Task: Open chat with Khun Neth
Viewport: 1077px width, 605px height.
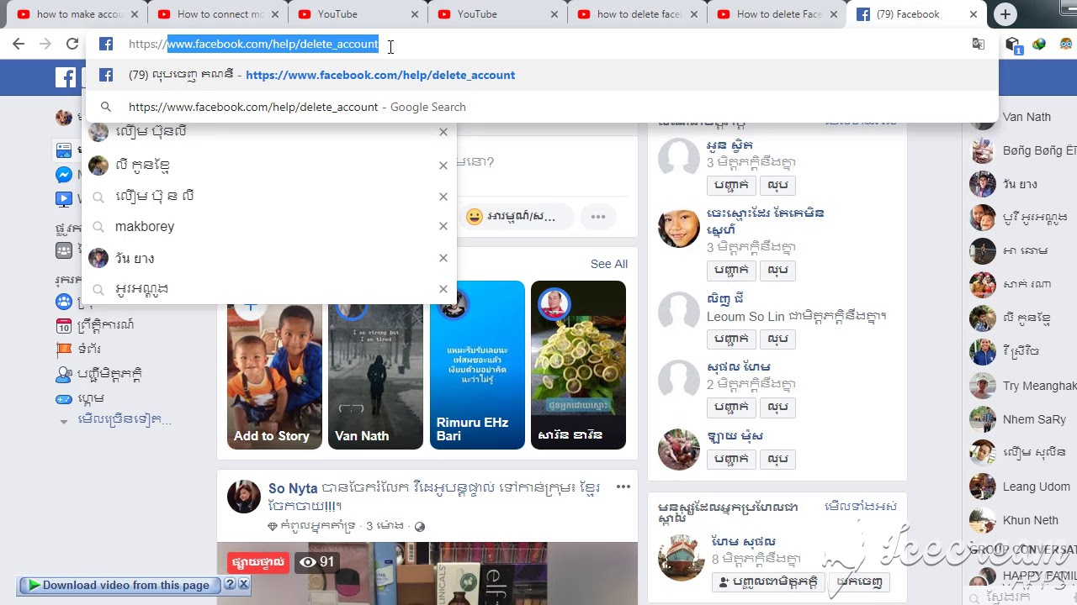Action: click(1022, 520)
